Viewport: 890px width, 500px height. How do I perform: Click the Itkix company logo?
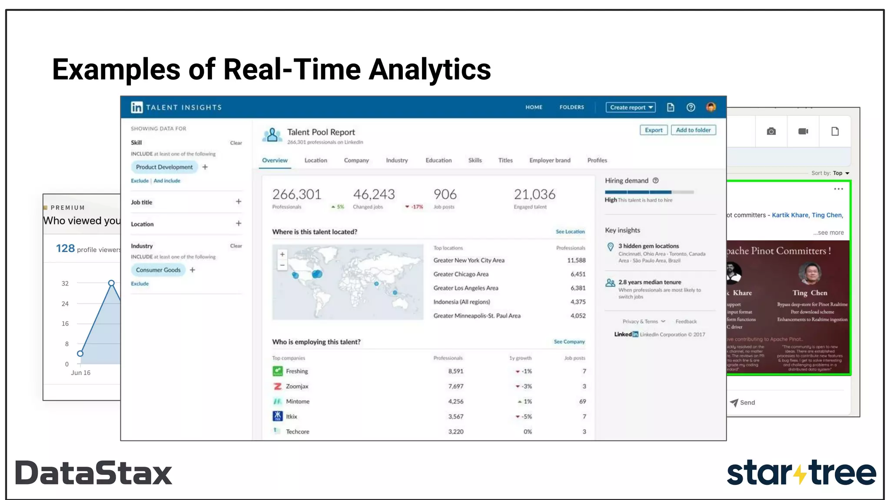[x=277, y=416]
